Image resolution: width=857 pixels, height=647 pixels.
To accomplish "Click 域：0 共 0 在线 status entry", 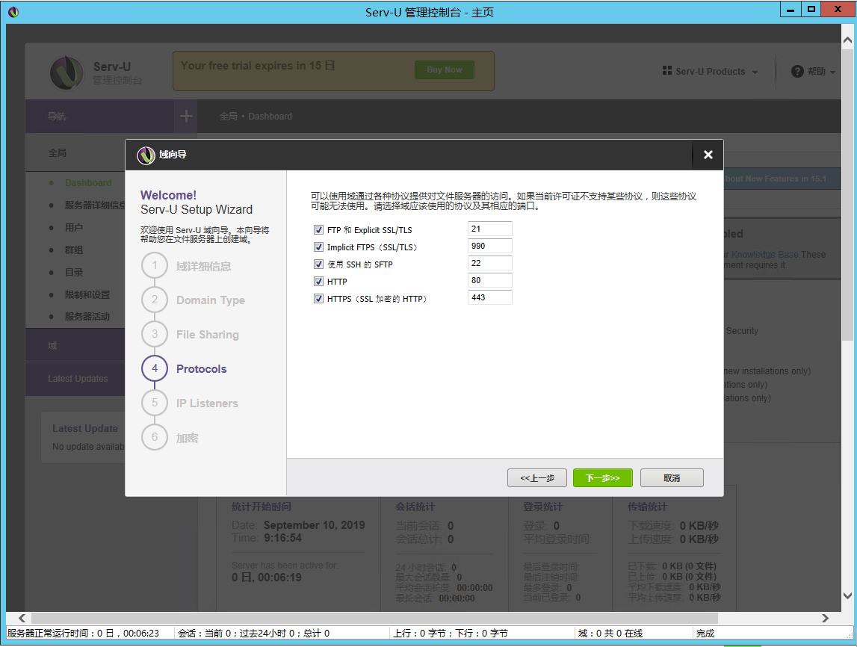I will click(x=610, y=634).
